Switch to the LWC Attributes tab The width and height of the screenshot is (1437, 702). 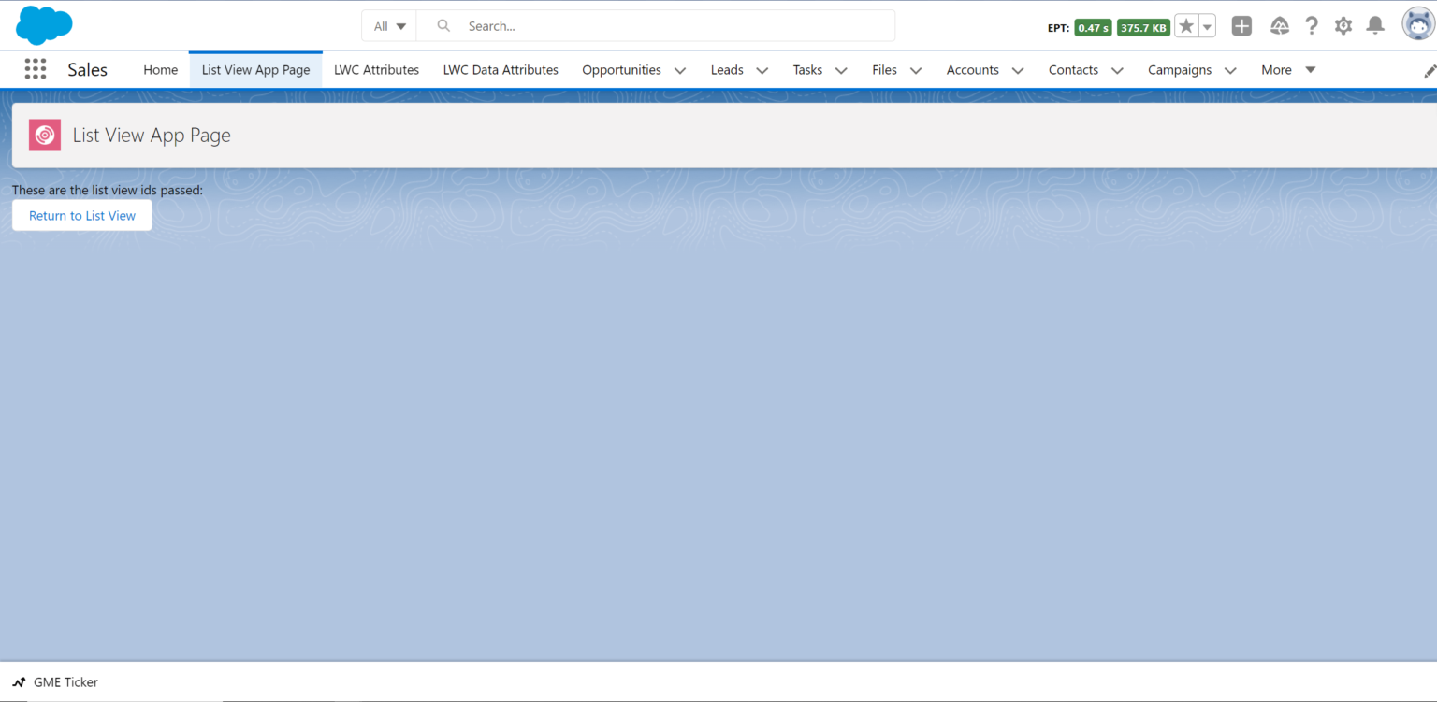[x=376, y=69]
